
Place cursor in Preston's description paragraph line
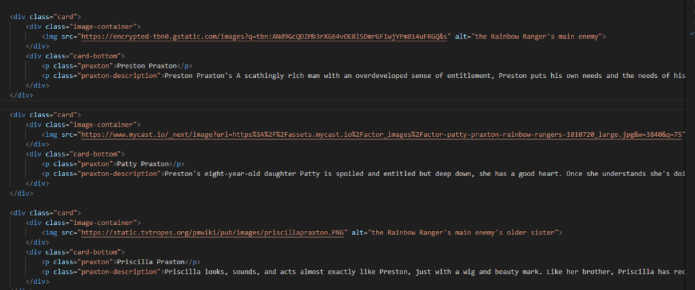tap(407, 76)
